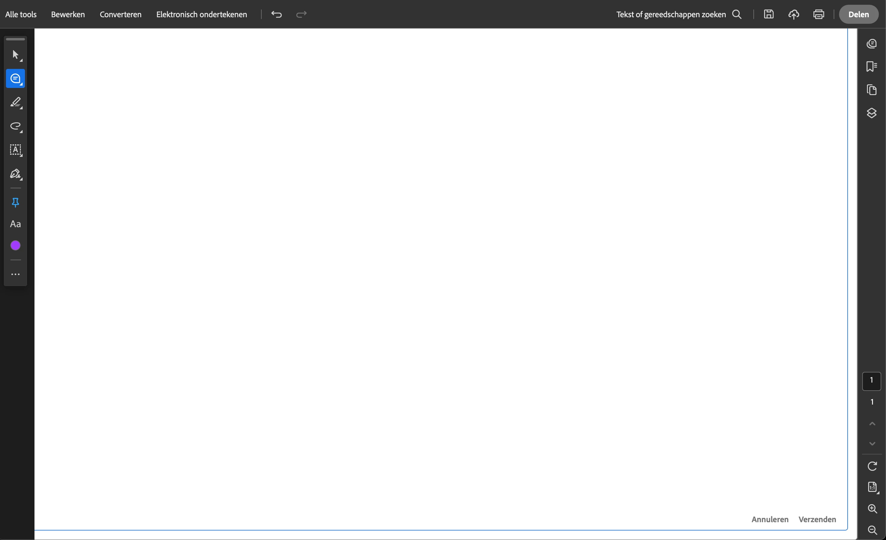886x540 pixels.
Task: Open the Alle tools menu
Action: coord(21,14)
